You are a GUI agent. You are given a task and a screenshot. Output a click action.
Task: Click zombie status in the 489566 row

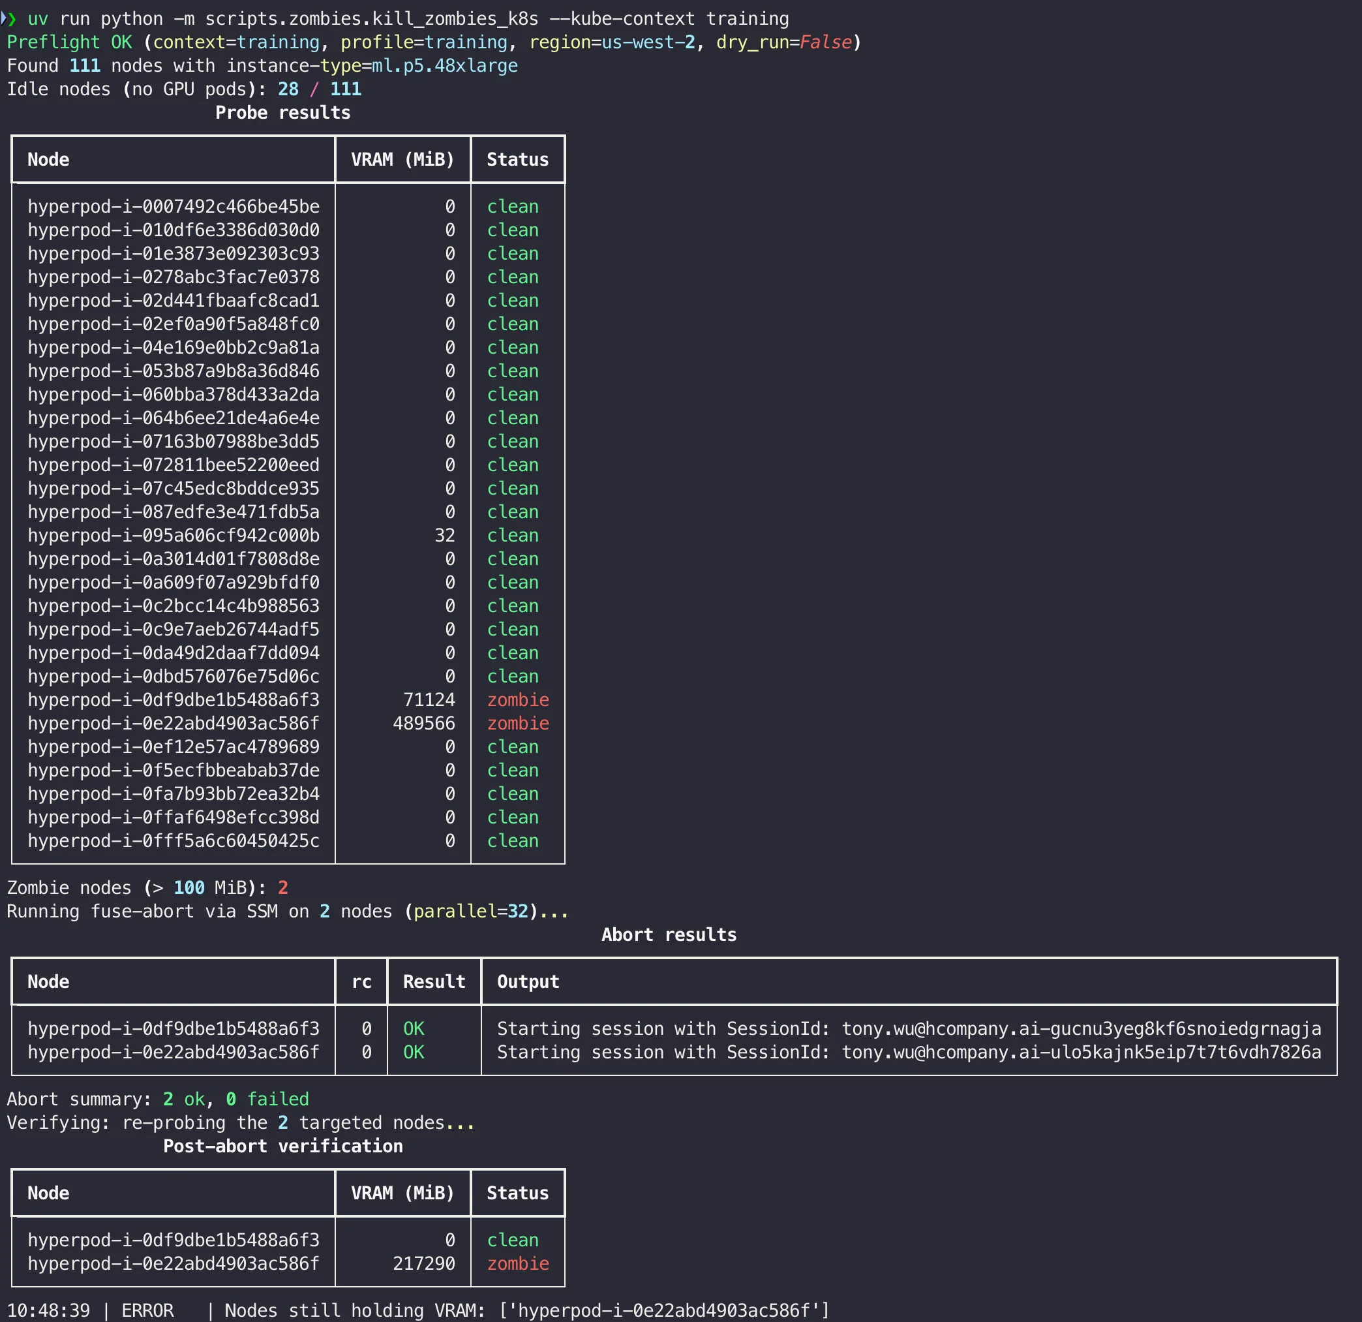point(518,724)
